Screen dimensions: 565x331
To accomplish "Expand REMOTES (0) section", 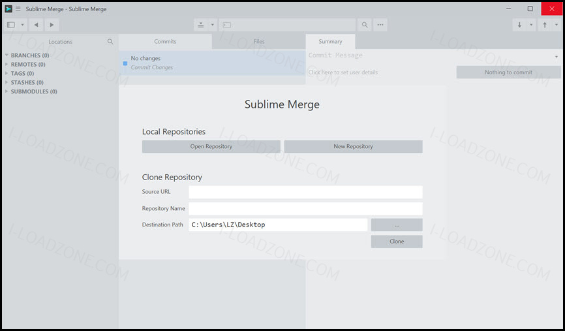I will tap(28, 64).
